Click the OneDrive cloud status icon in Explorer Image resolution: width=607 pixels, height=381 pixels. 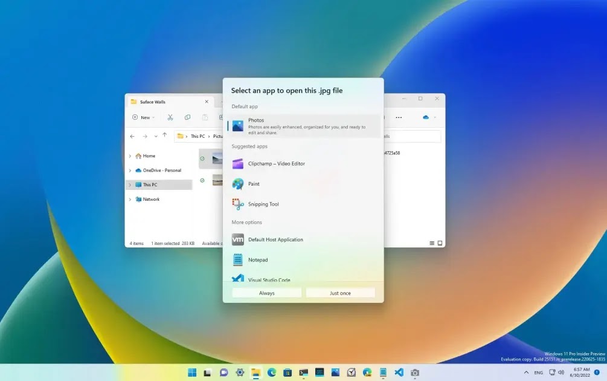tap(426, 117)
